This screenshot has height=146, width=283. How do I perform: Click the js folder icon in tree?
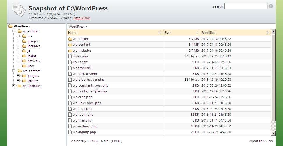point(24,51)
